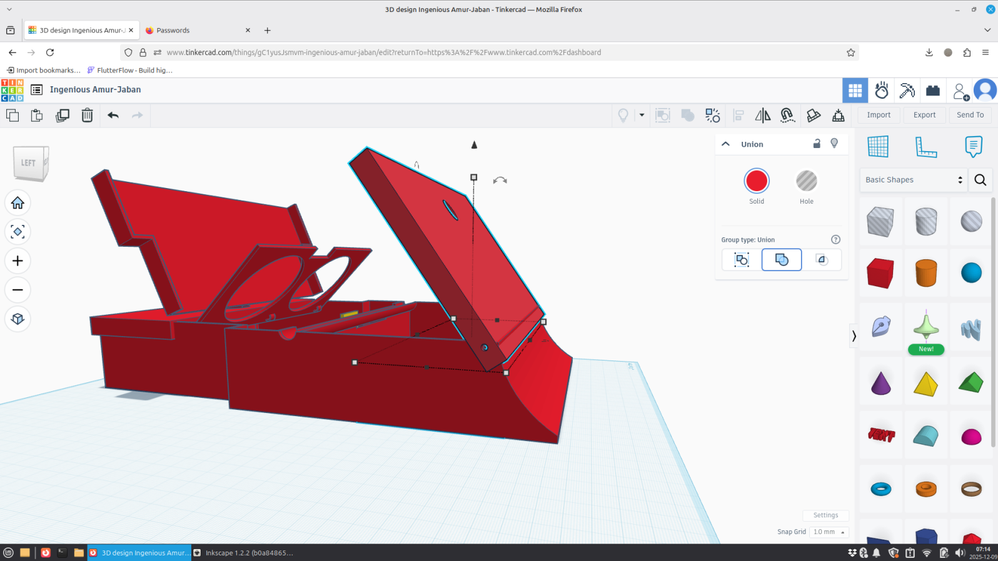998x561 pixels.
Task: Click the Home view icon
Action: 18,203
